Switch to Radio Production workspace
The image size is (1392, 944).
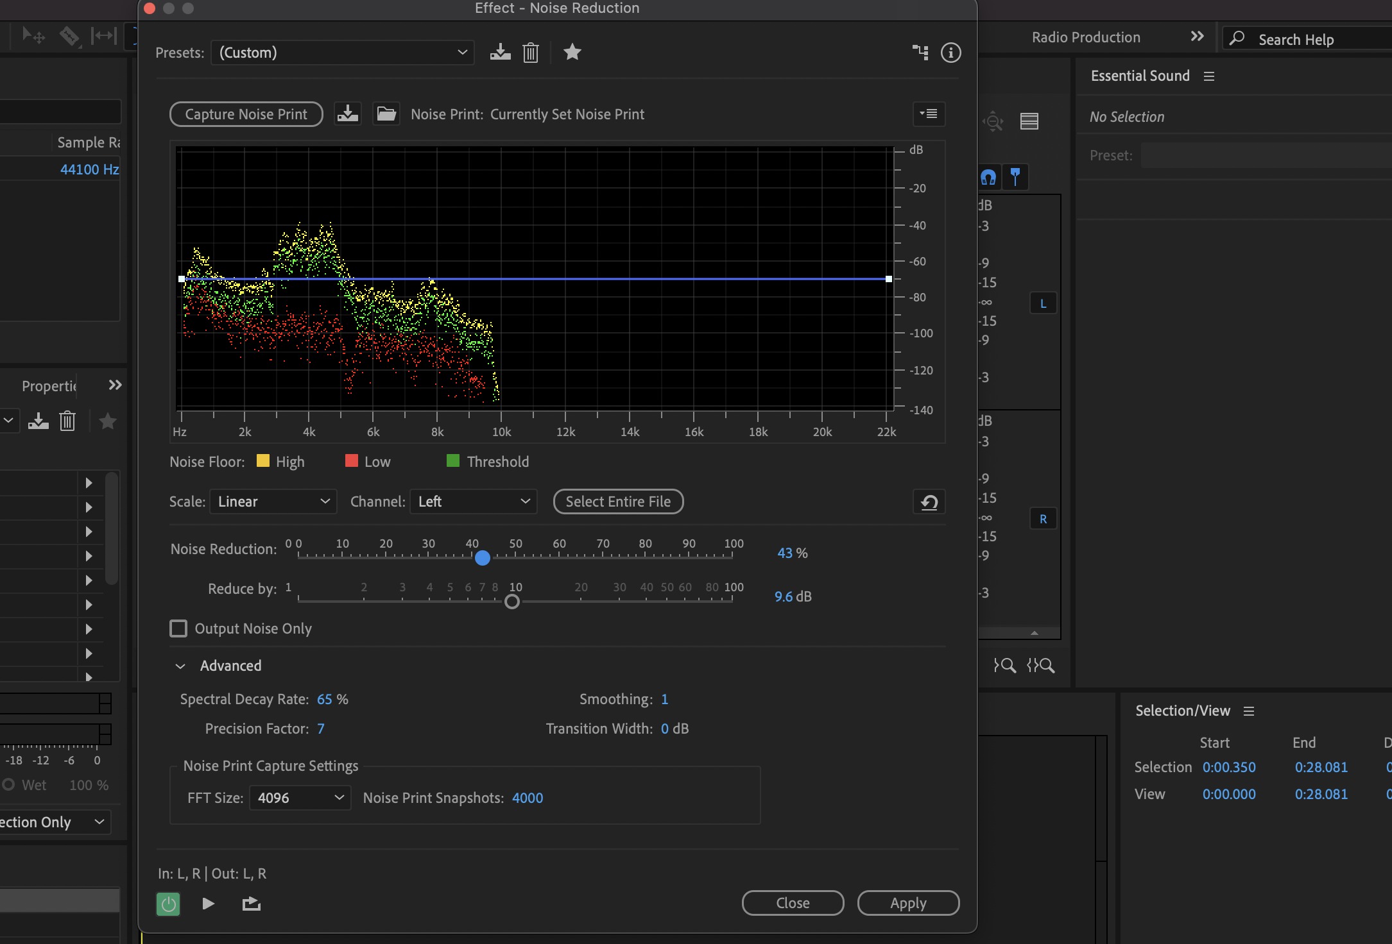[x=1086, y=37]
